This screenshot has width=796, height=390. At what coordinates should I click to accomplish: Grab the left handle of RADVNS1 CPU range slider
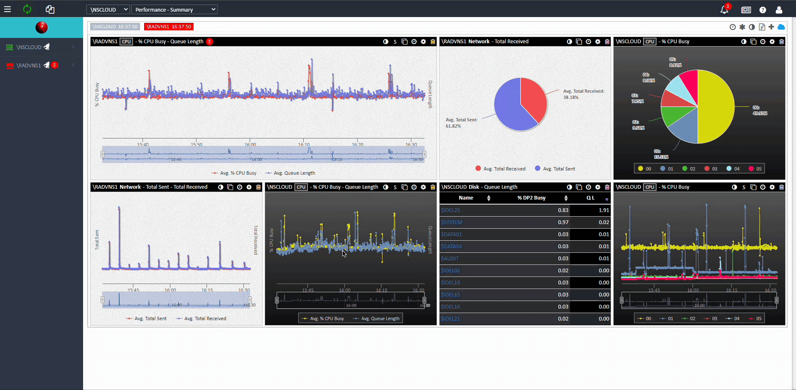pyautogui.click(x=102, y=154)
